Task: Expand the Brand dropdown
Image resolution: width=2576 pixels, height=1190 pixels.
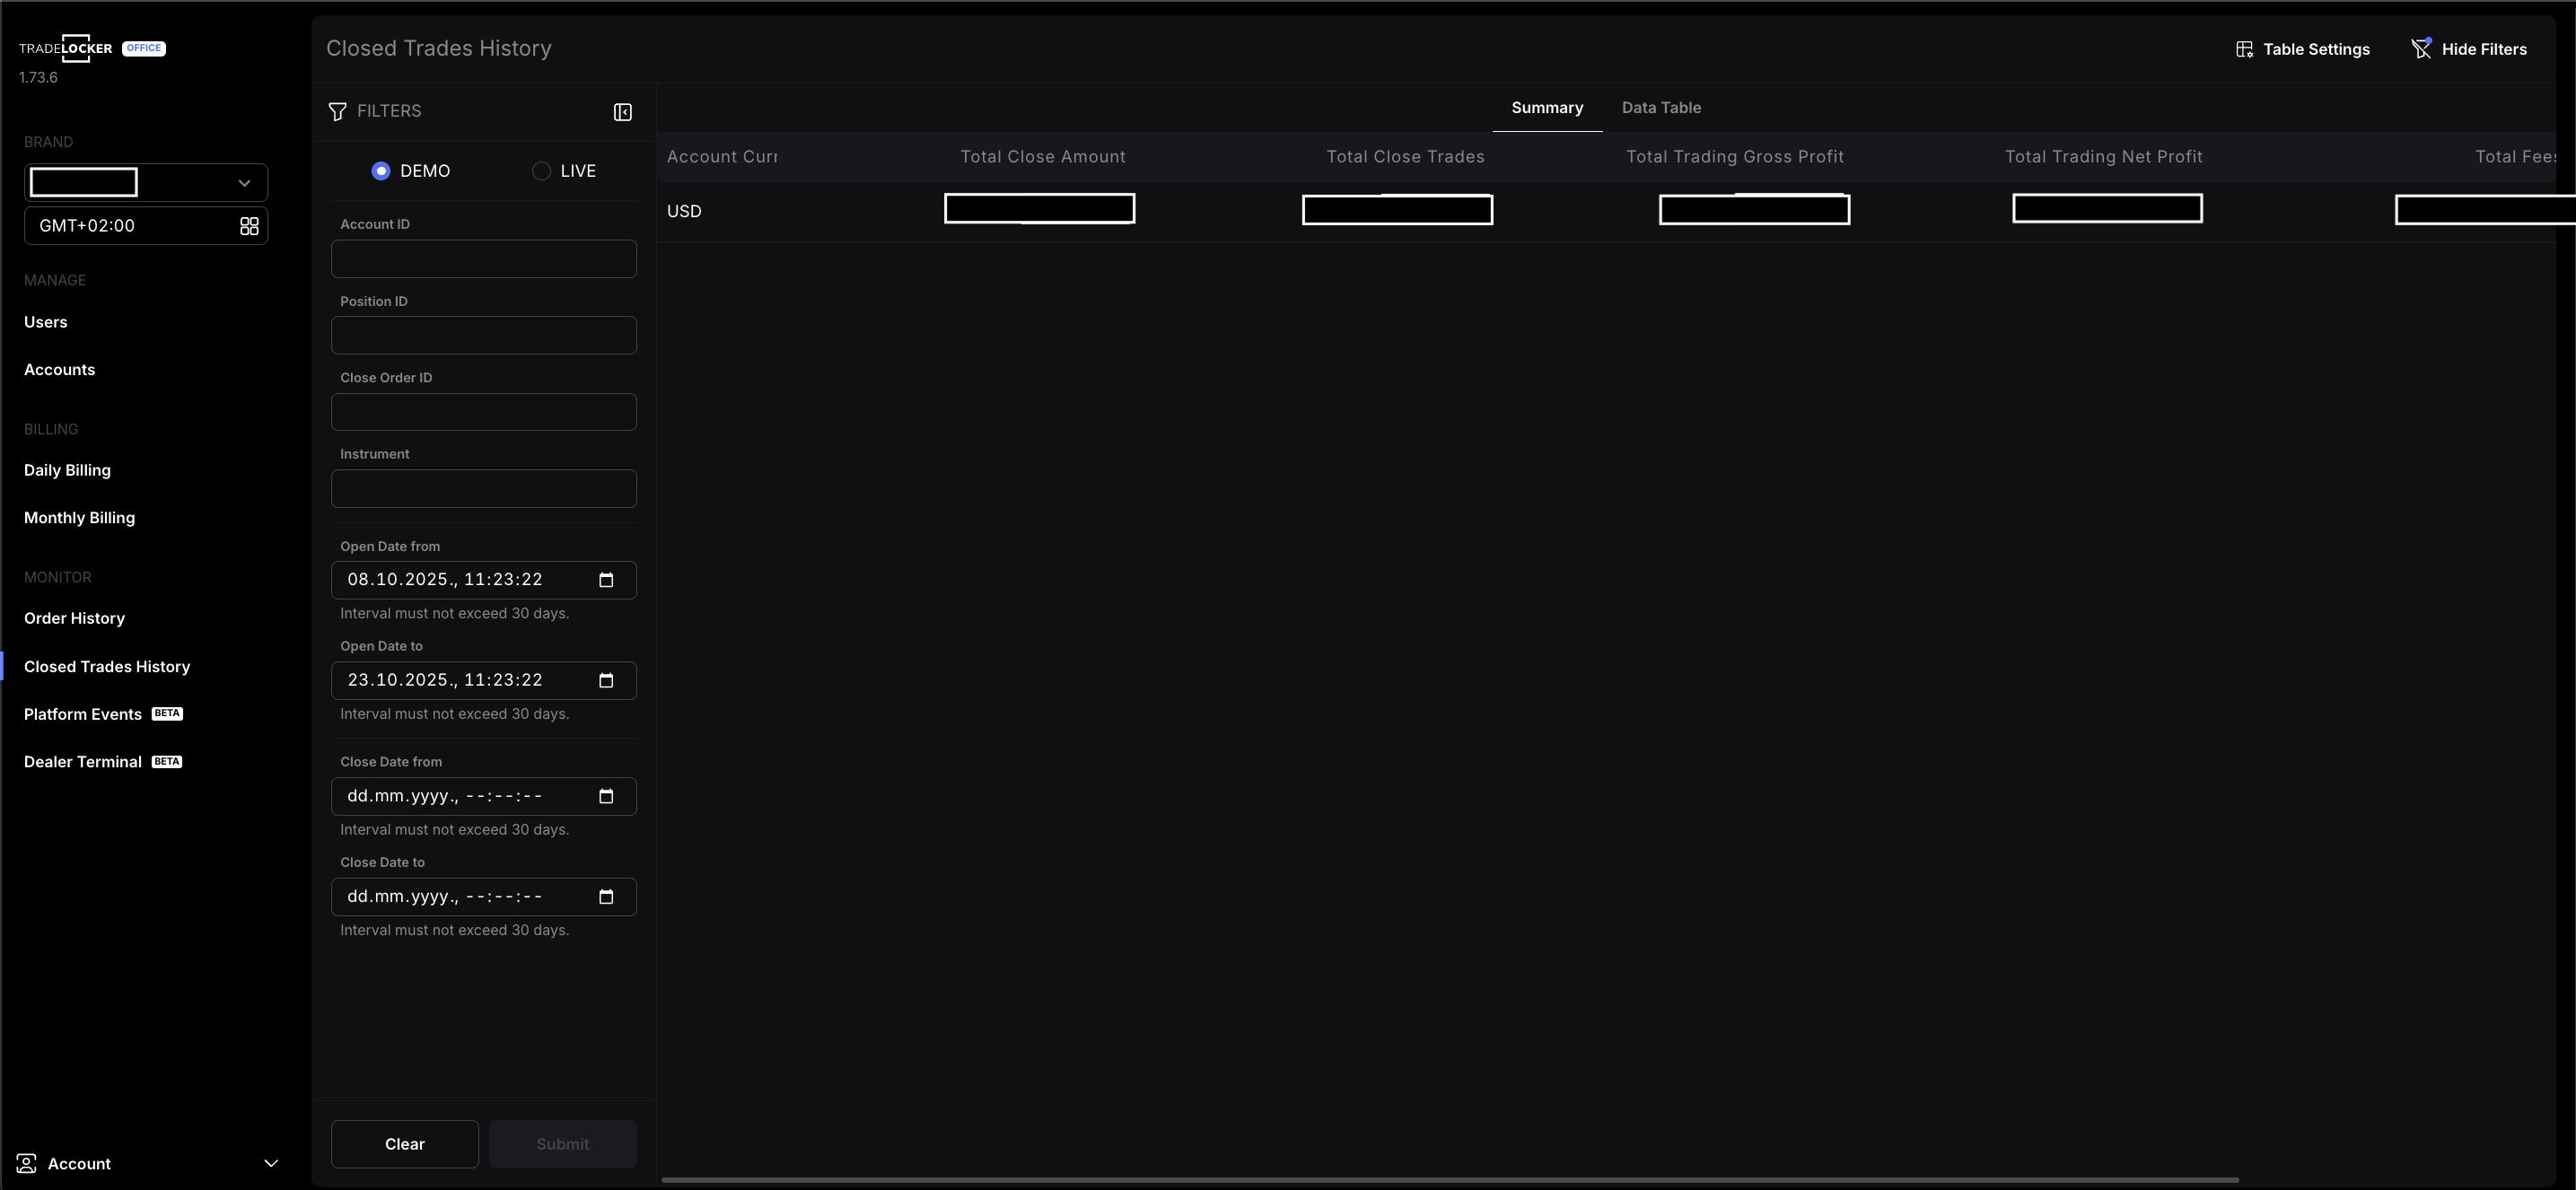Action: pyautogui.click(x=244, y=183)
